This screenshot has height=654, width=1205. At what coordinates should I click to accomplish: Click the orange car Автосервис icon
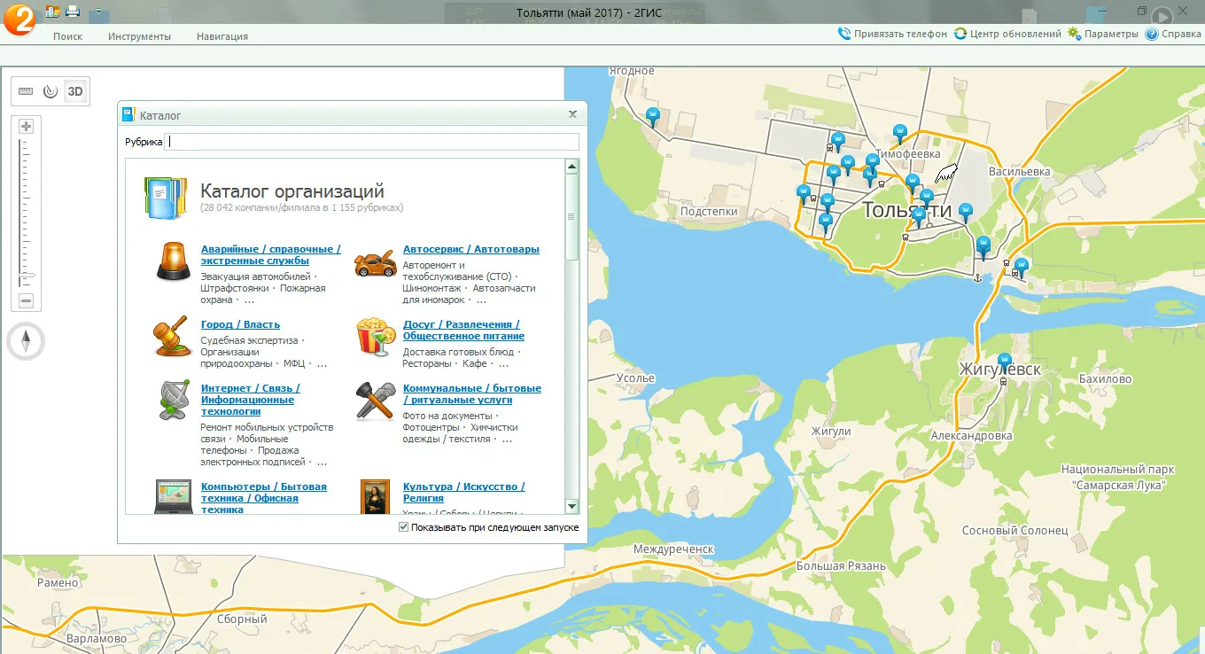[x=375, y=263]
